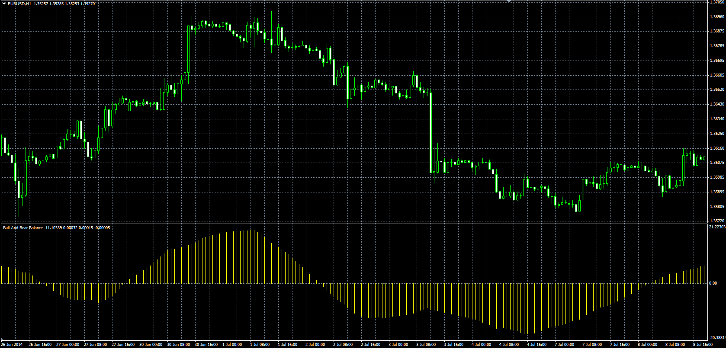Click the 1.36960 price level on scale
Image resolution: width=726 pixels, height=349 pixels.
point(717,17)
